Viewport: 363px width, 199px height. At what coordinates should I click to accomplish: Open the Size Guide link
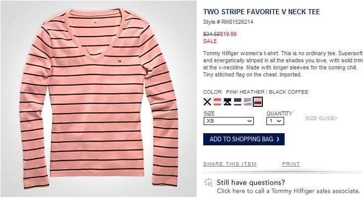point(322,118)
